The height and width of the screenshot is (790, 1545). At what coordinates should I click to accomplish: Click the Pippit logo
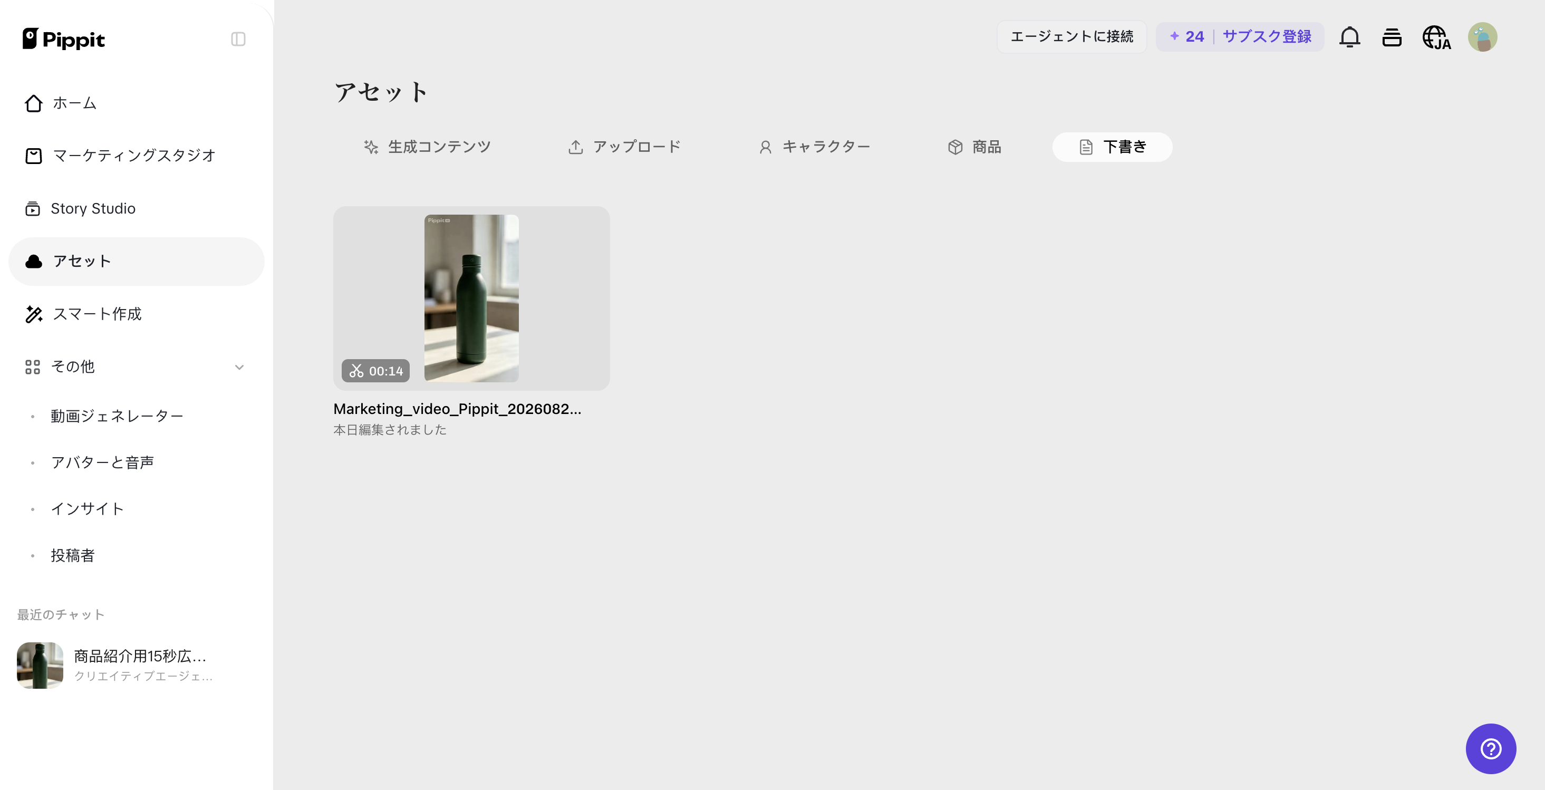(64, 39)
